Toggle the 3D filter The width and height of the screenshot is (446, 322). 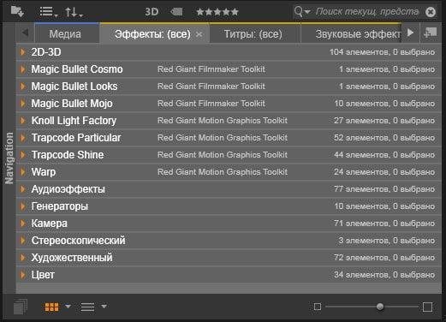coord(152,12)
